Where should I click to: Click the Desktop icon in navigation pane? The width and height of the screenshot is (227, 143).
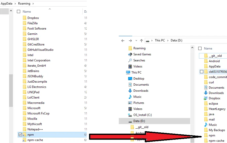[x=130, y=79]
